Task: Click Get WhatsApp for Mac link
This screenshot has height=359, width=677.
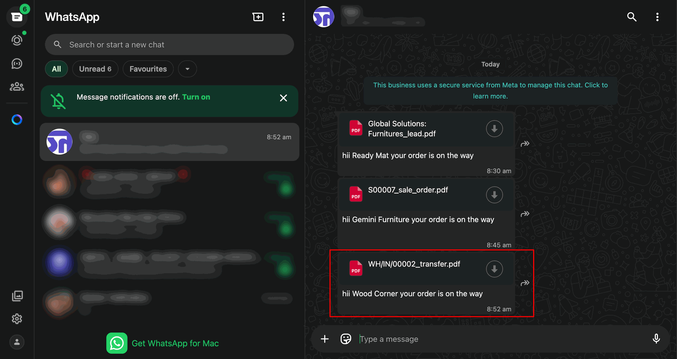Action: tap(175, 343)
